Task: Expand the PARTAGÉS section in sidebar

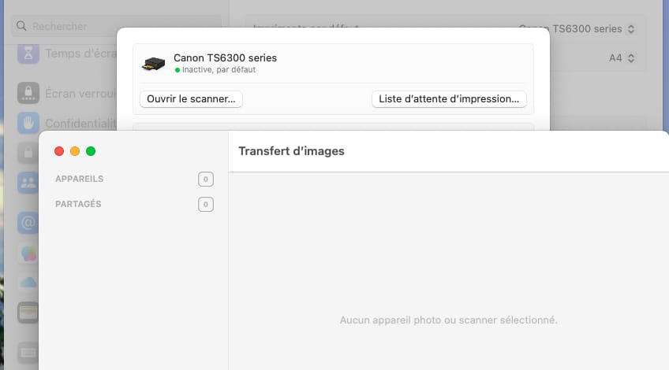Action: [78, 204]
